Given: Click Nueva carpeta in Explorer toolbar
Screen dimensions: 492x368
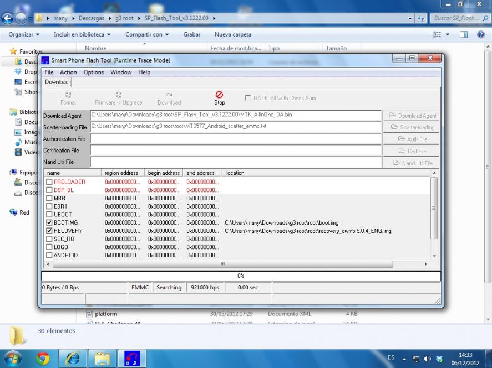Looking at the screenshot, I should click(233, 34).
